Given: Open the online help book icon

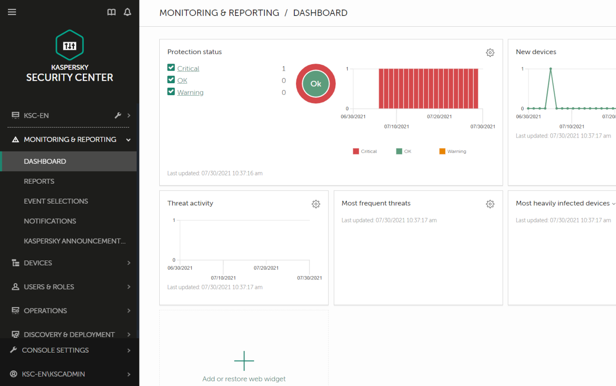Looking at the screenshot, I should click(111, 12).
